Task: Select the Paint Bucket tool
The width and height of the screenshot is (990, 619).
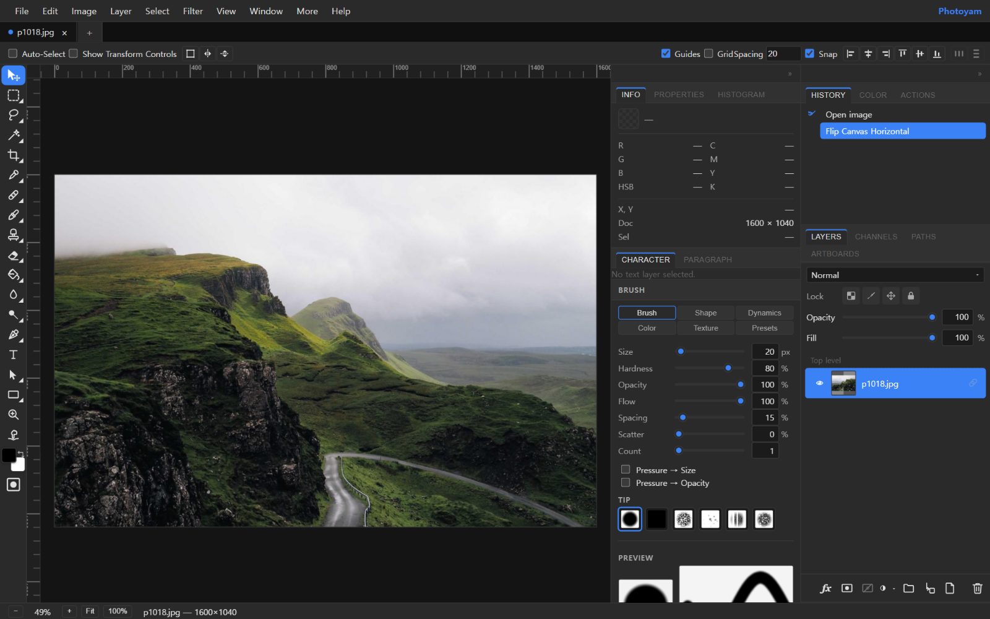Action: (13, 275)
